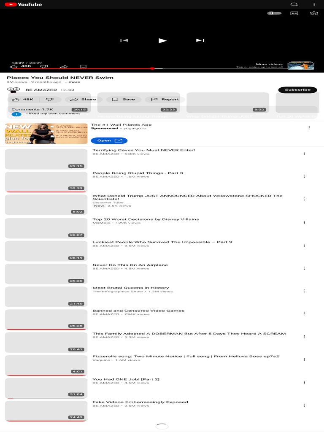Click thumbnail with 25:20 duration
The width and height of the screenshot is (324, 432).
(x=46, y=274)
